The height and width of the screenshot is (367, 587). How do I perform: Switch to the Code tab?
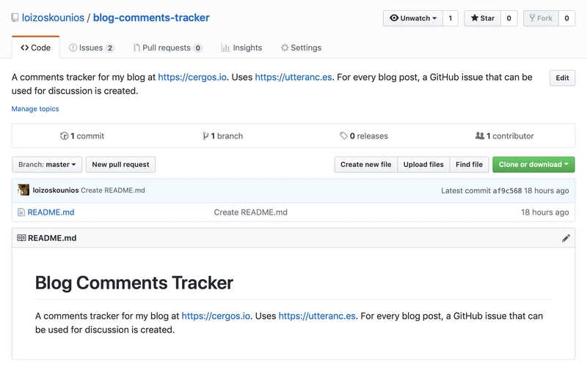point(35,48)
